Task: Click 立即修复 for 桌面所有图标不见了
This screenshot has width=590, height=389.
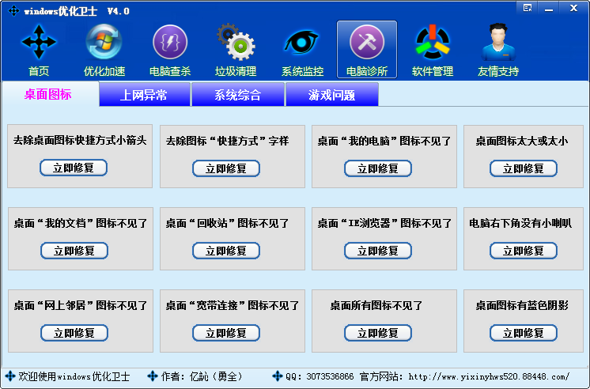Action: coord(378,333)
